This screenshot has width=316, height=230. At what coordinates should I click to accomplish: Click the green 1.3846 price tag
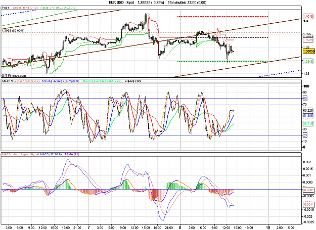point(308,61)
